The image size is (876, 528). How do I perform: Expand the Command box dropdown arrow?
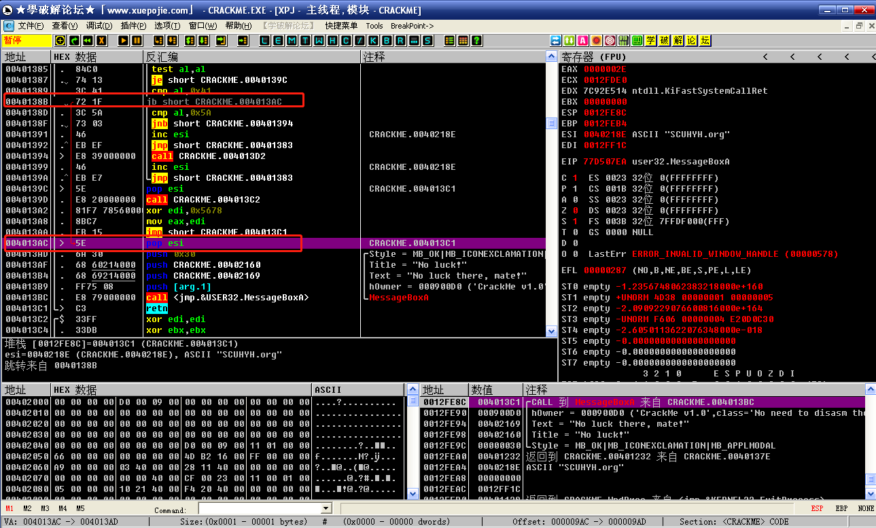pos(326,508)
